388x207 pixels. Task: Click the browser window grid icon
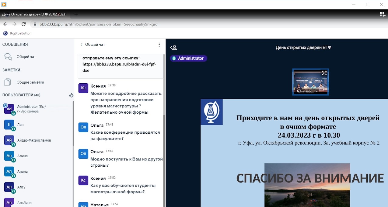(382, 14)
